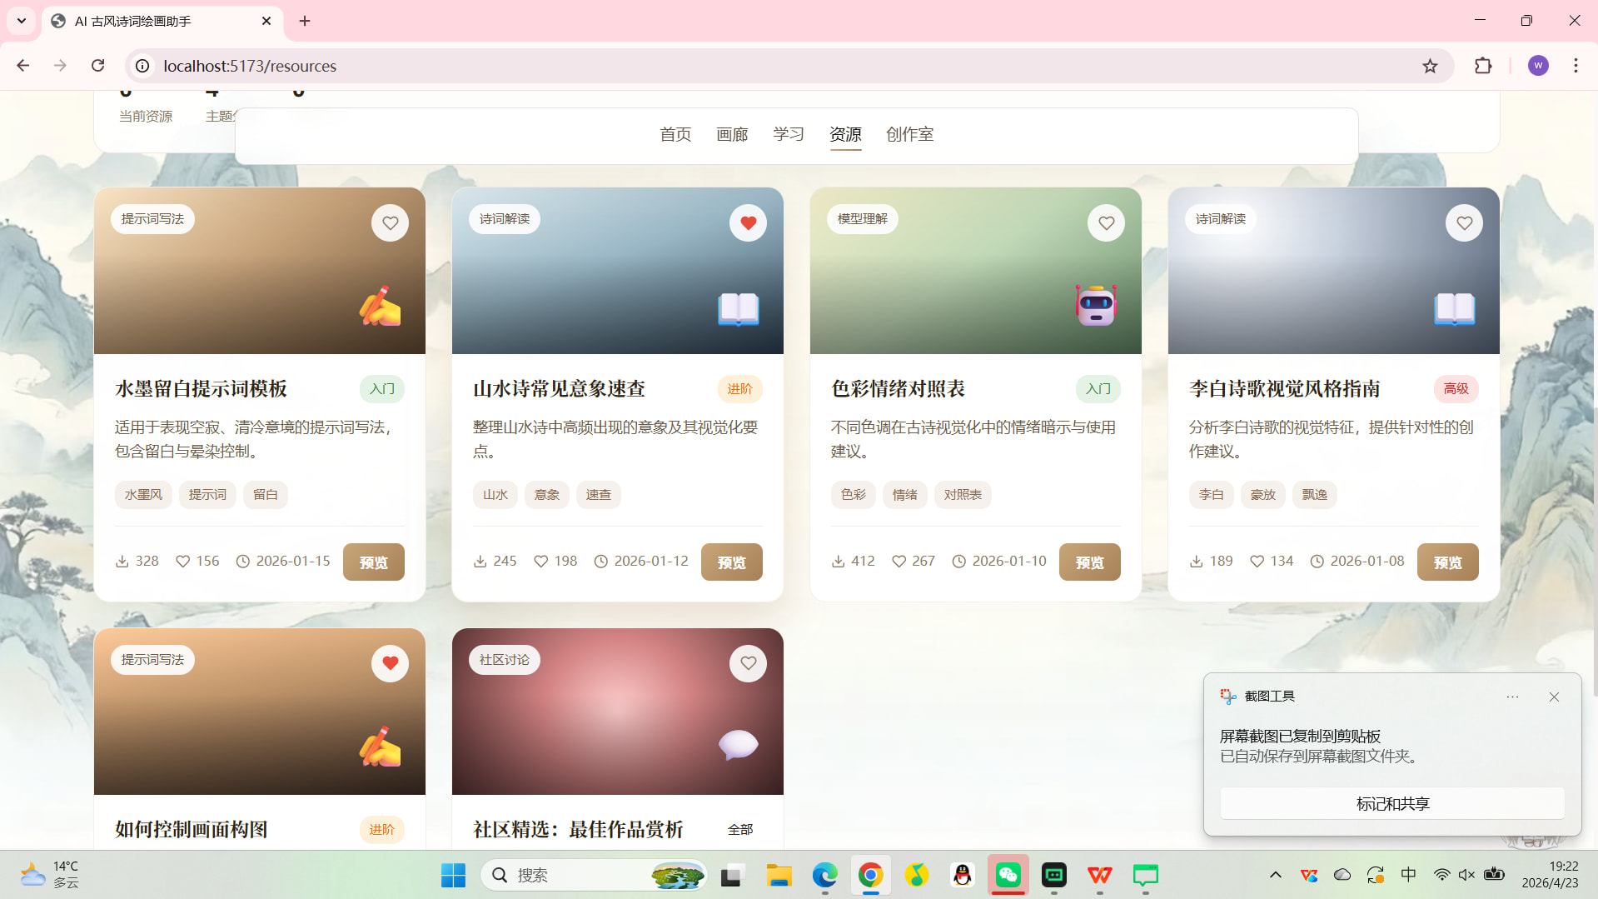This screenshot has height=899, width=1598.
Task: Unfavorite the 山水诗常见意象速查 card
Action: (x=748, y=223)
